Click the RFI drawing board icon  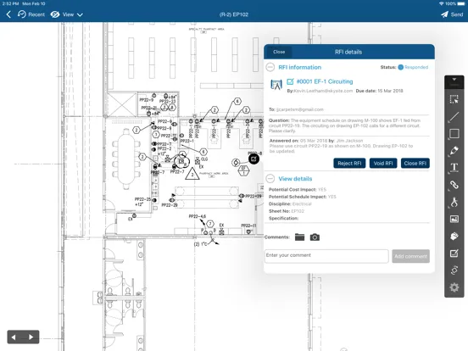tap(276, 85)
